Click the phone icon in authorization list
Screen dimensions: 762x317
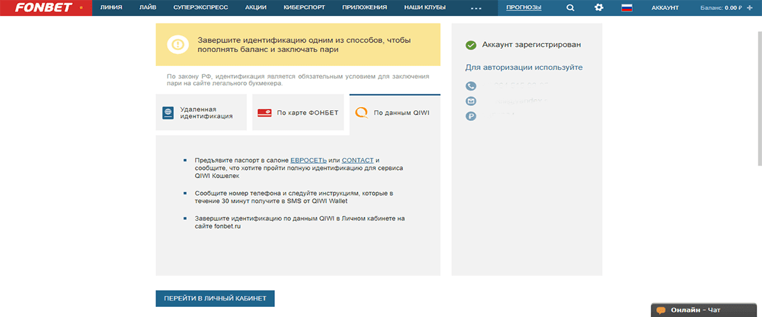coord(471,86)
